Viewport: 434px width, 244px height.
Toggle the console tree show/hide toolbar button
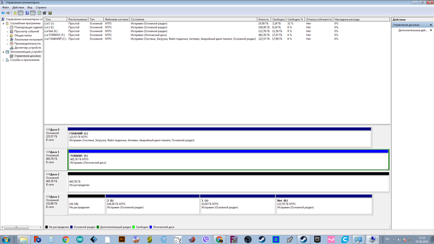(20, 13)
